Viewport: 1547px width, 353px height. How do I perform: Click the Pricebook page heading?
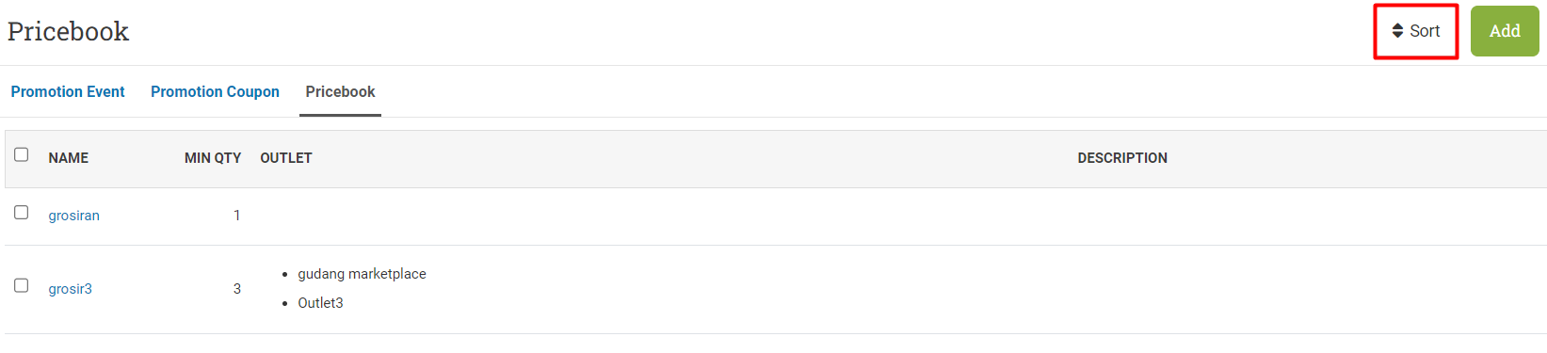point(68,31)
